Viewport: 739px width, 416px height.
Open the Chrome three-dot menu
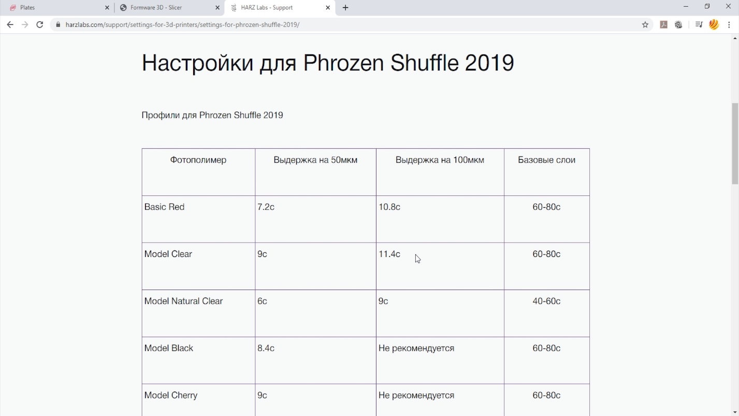(730, 24)
